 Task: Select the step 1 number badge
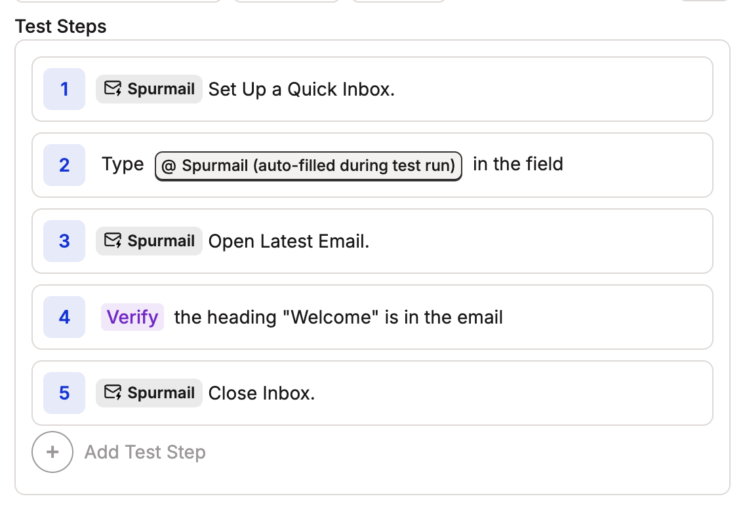(64, 89)
